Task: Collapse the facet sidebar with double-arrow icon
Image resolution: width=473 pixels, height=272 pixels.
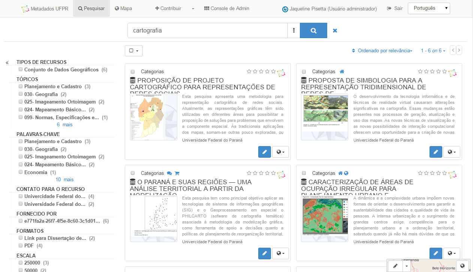Action: (x=7, y=62)
